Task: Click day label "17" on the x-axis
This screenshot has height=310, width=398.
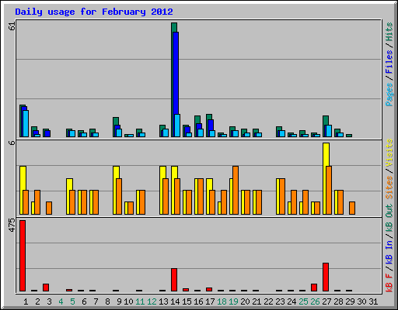Action: [x=210, y=301]
